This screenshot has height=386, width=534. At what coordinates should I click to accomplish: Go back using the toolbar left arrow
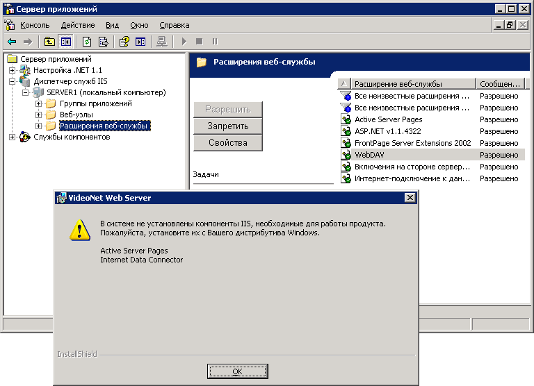click(x=12, y=42)
